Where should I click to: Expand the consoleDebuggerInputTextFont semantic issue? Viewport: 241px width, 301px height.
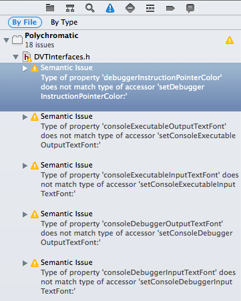point(25,263)
